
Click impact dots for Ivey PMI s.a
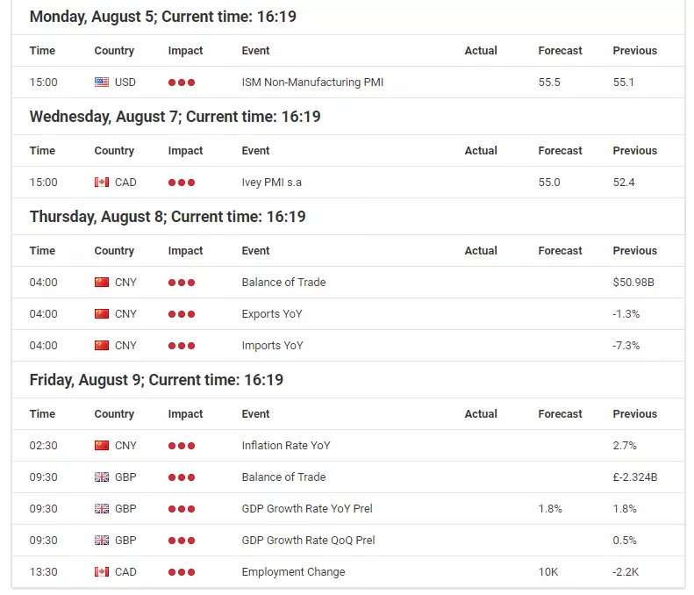(182, 183)
